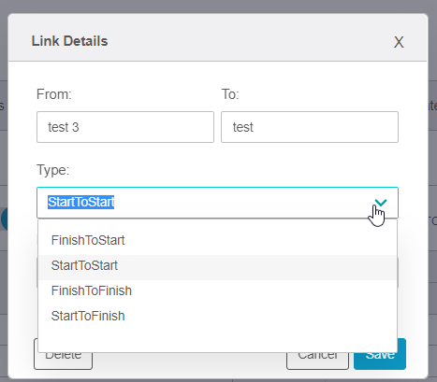Focus the To field containing test
The width and height of the screenshot is (437, 382).
[310, 127]
